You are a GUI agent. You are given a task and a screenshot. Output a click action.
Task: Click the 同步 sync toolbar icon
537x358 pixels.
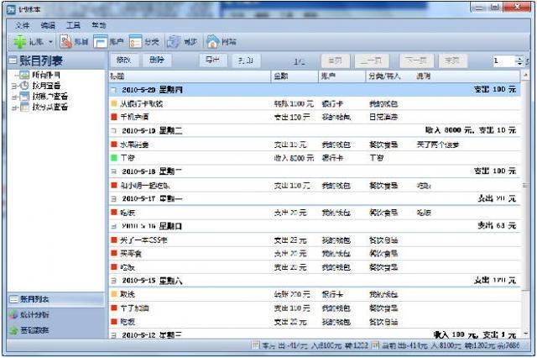click(174, 42)
